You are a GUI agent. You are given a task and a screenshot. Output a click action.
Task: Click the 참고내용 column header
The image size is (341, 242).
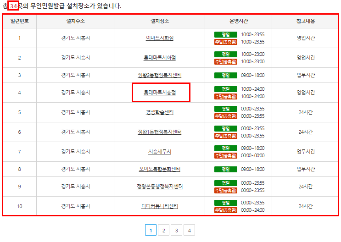(x=305, y=21)
